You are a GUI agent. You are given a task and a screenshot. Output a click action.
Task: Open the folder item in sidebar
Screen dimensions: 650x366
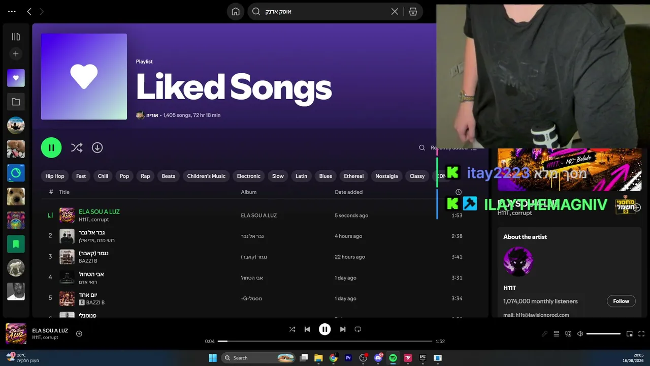[16, 102]
